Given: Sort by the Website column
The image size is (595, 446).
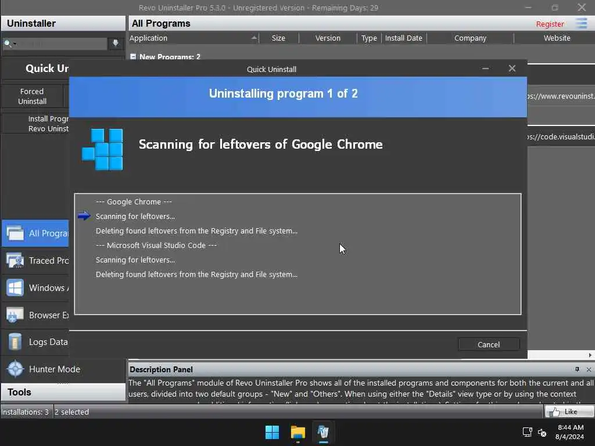Looking at the screenshot, I should pyautogui.click(x=557, y=38).
